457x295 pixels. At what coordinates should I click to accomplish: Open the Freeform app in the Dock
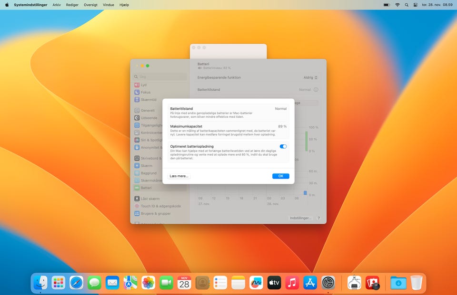point(256,283)
